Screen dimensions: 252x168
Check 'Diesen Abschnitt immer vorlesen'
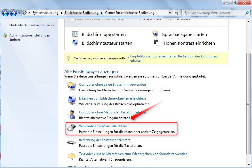tap(72, 19)
